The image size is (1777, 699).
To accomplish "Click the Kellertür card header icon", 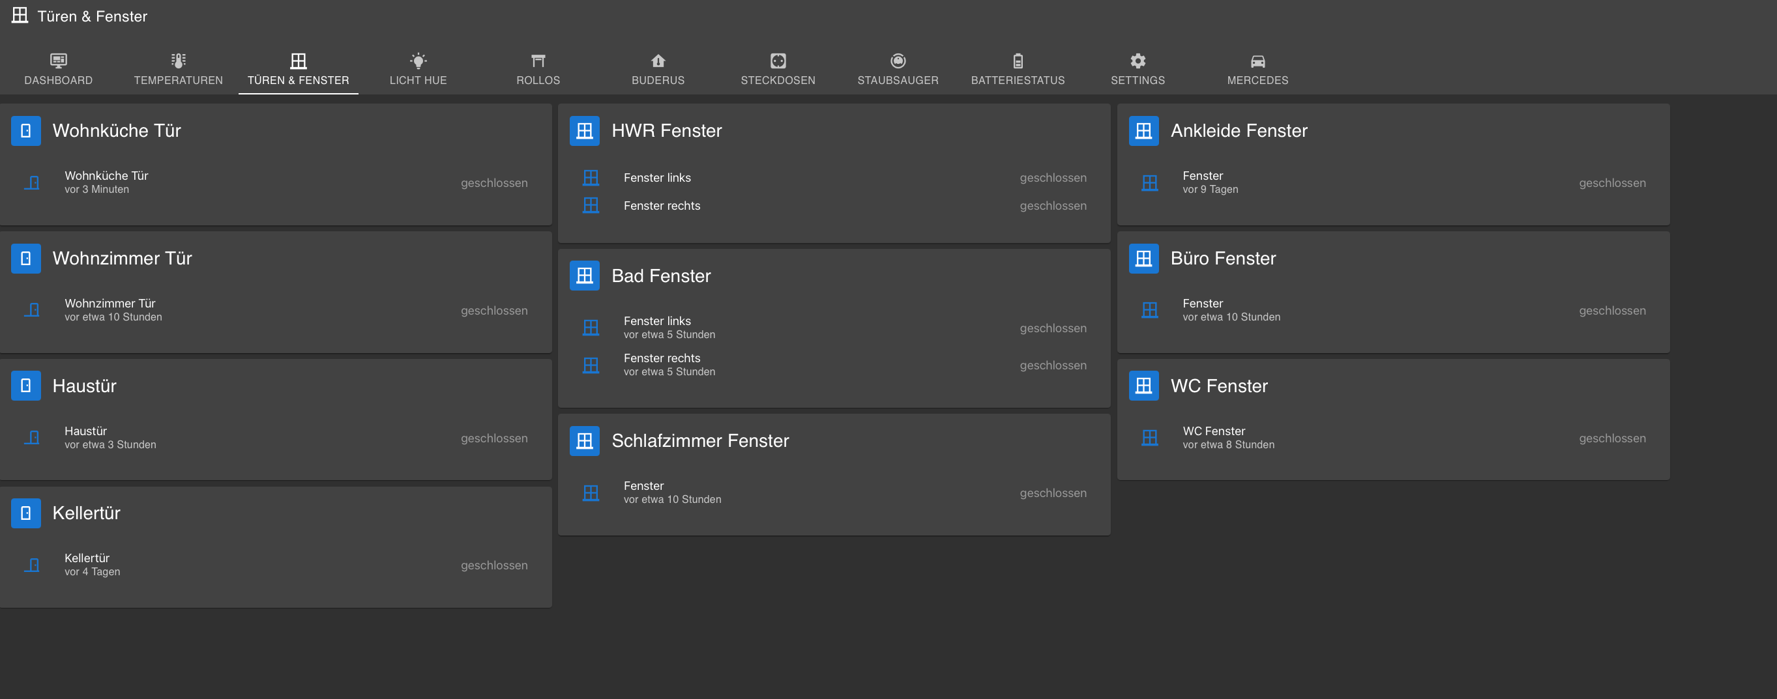I will pos(25,513).
